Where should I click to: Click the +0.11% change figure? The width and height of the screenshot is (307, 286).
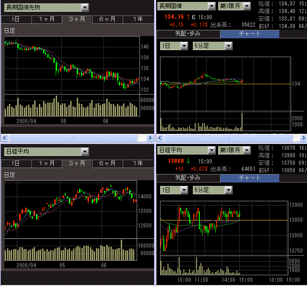click(x=199, y=25)
